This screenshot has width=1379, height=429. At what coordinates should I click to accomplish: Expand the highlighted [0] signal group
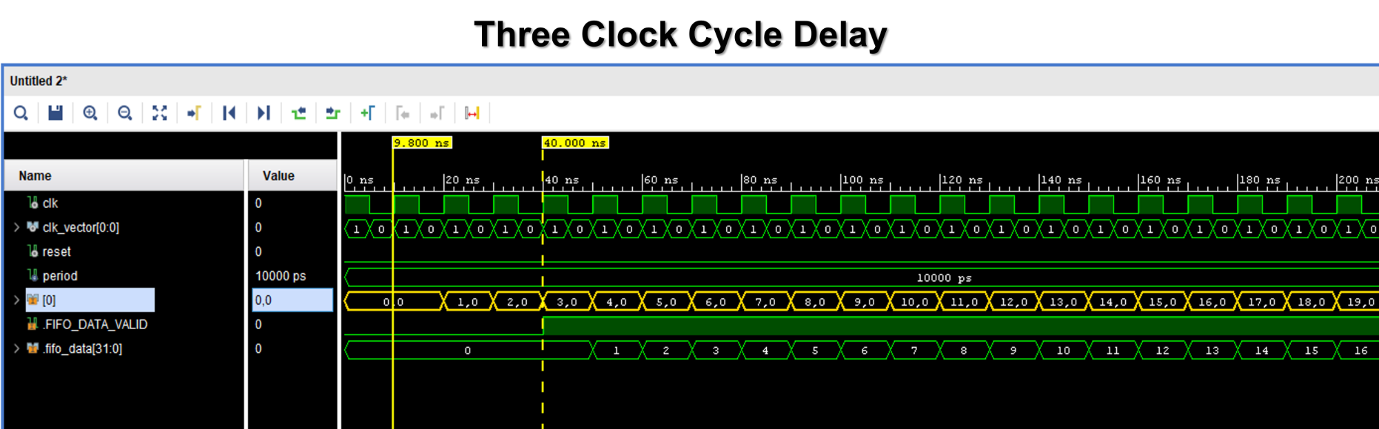[17, 300]
